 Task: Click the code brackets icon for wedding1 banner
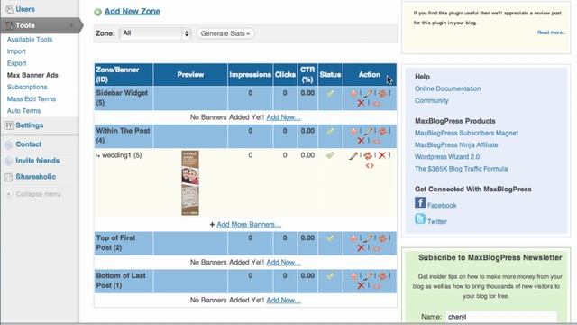[370, 166]
